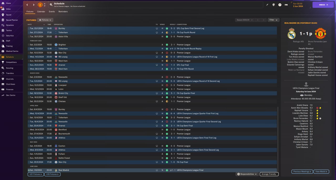
Task: Open the Tactics board icon
Action: point(3,30)
